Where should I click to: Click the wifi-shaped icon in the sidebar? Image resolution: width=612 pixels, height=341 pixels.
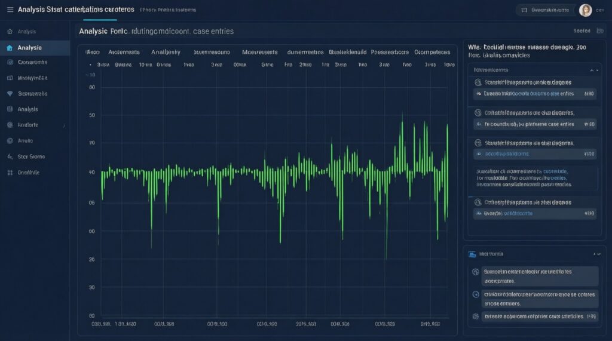coord(10,94)
